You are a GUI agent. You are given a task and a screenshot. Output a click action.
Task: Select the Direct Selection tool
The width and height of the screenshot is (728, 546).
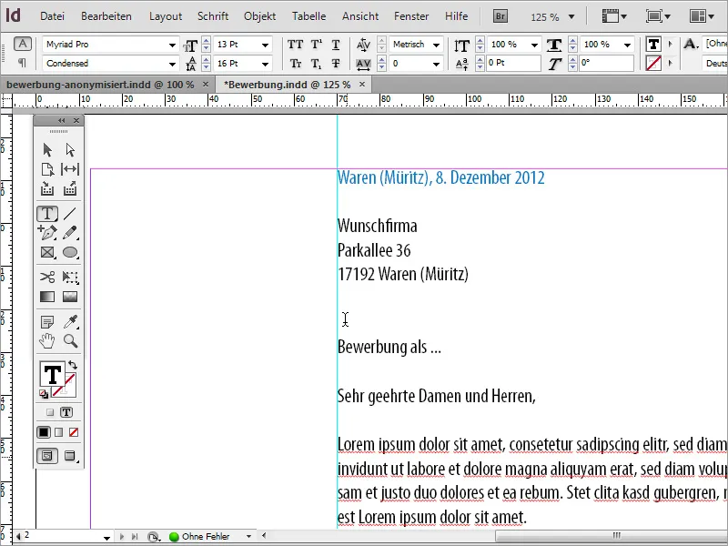(x=70, y=149)
